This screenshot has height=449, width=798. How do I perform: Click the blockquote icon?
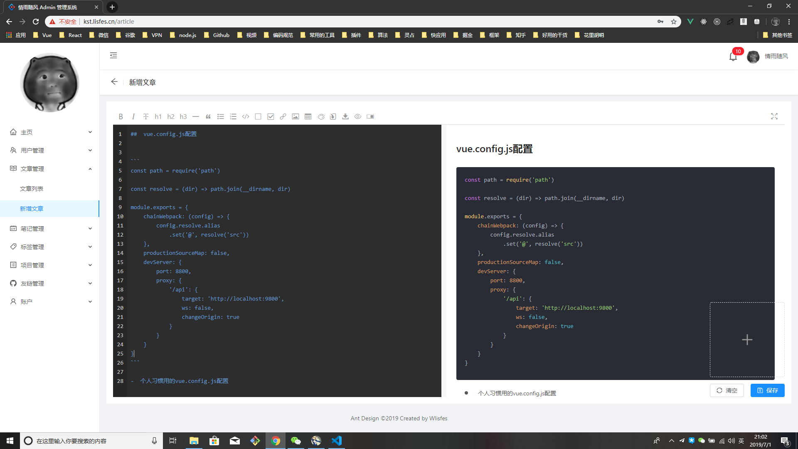[x=208, y=117]
